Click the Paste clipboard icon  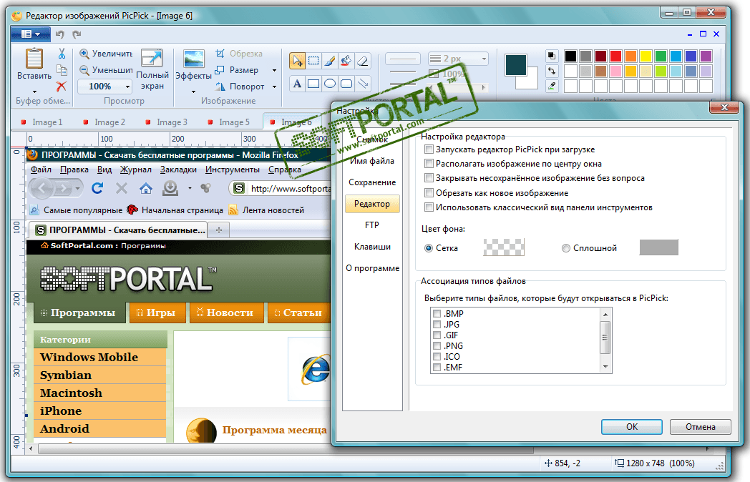34,59
